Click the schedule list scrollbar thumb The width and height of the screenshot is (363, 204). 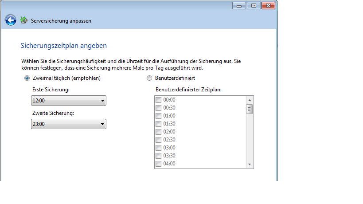(250, 109)
